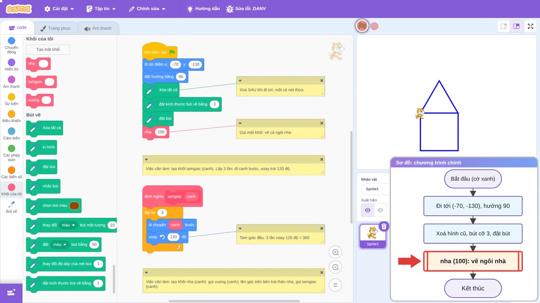540x303 pixels.
Task: Hide sprite using crossed eye icon
Action: (x=380, y=210)
